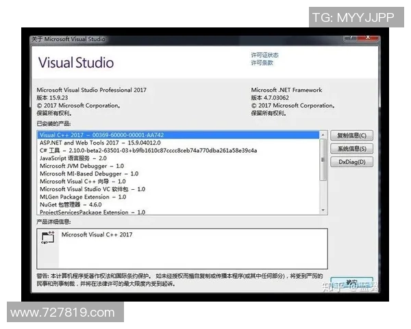Select NuGet 包管理器 row
This screenshot has width=411, height=329.
pos(178,205)
